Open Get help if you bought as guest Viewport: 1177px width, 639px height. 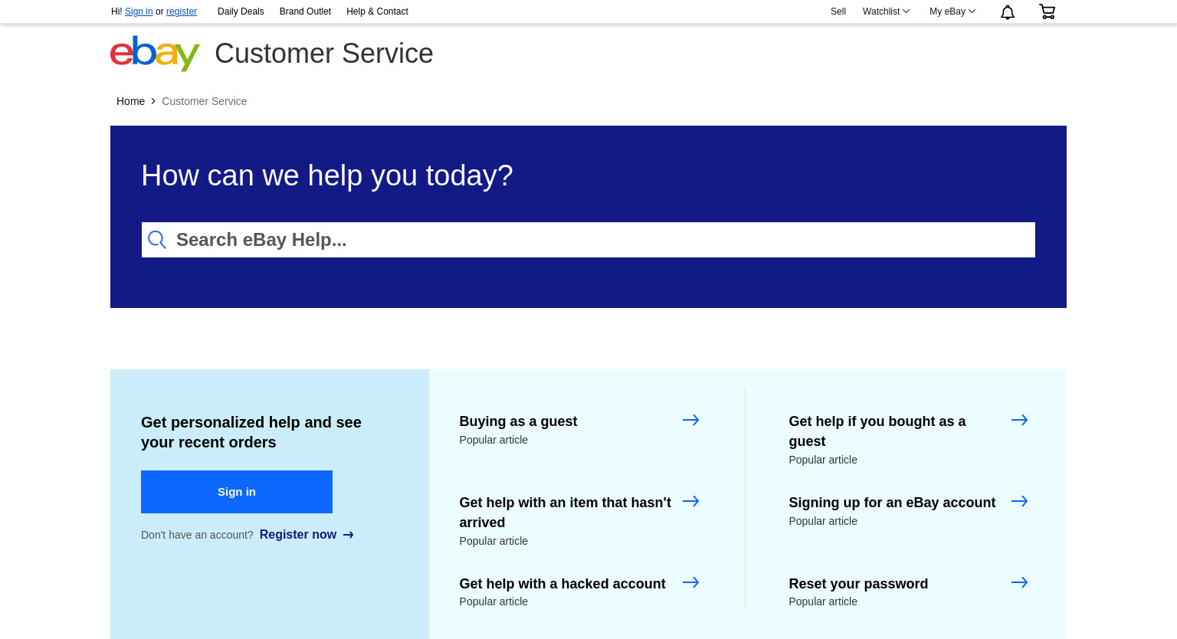click(877, 431)
